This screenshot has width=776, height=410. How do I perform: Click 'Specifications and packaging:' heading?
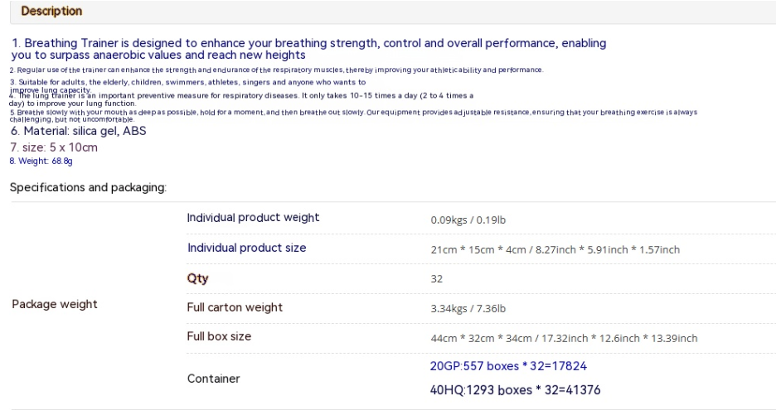click(89, 188)
